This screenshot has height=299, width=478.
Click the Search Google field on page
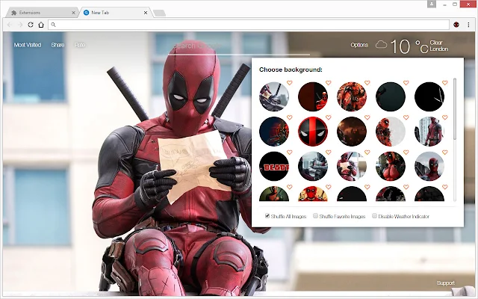click(239, 46)
